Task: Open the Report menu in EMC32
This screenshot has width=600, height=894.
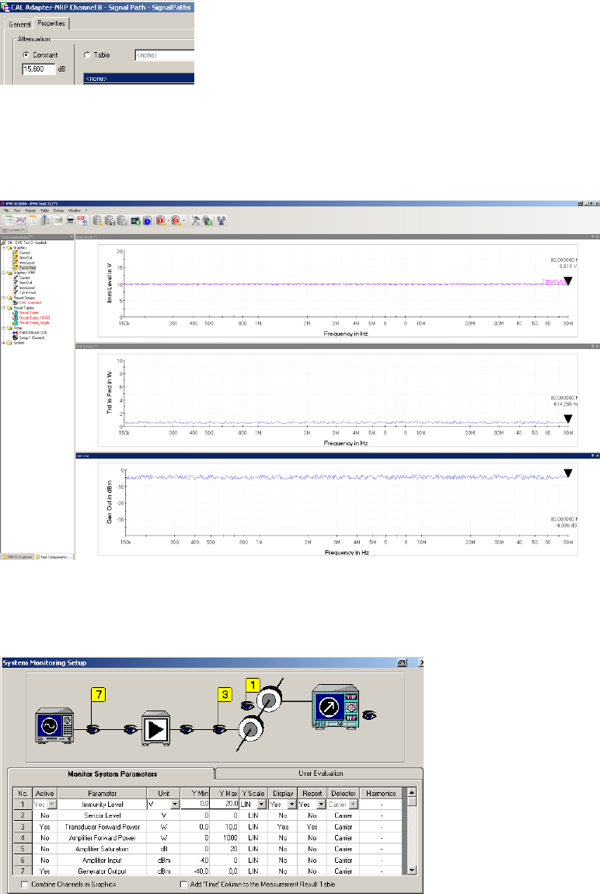Action: pos(30,211)
